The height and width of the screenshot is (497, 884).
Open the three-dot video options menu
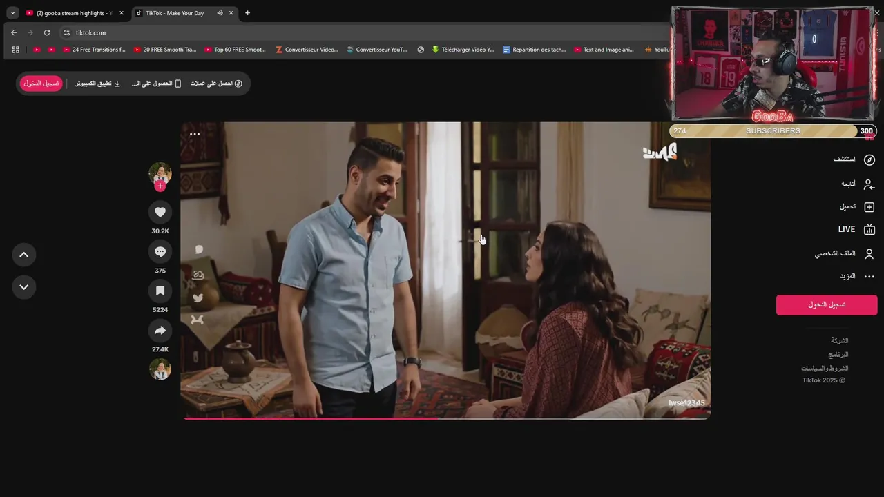point(195,134)
